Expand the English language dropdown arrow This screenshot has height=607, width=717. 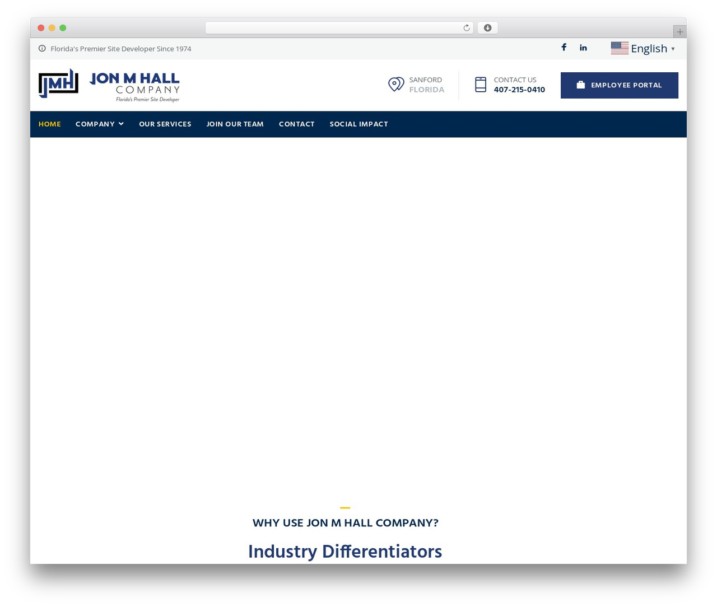point(673,49)
